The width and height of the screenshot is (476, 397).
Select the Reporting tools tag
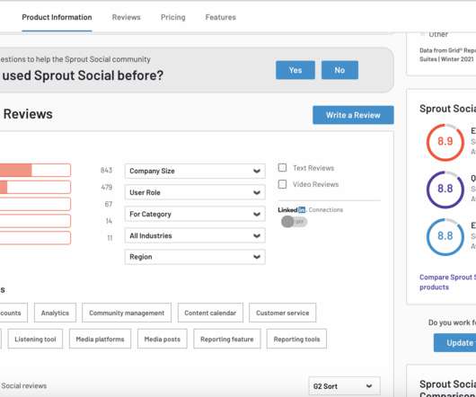tap(296, 339)
